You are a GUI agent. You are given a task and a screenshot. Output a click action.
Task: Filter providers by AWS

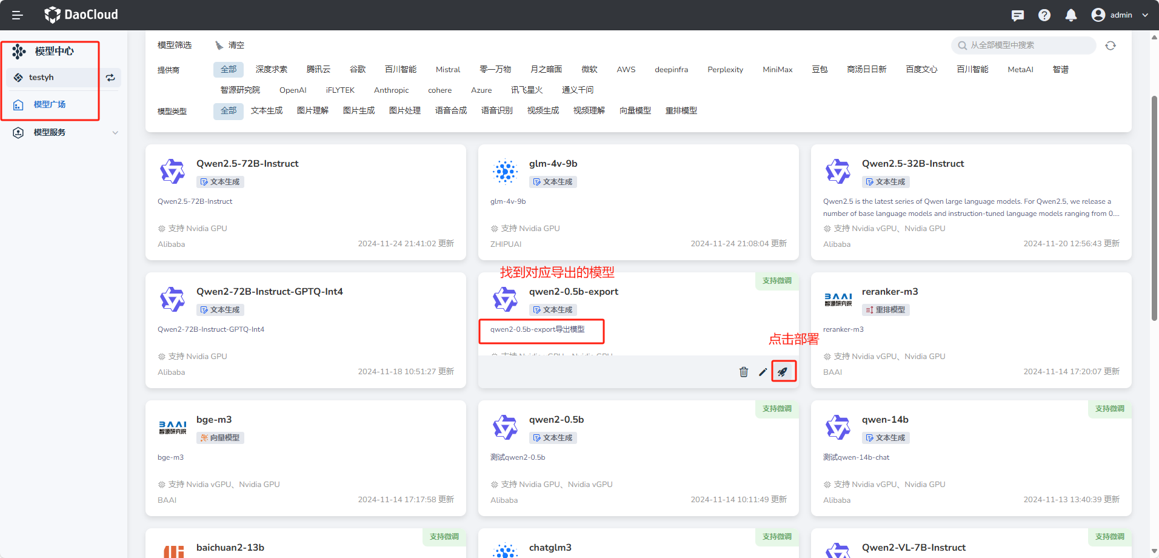coord(626,70)
